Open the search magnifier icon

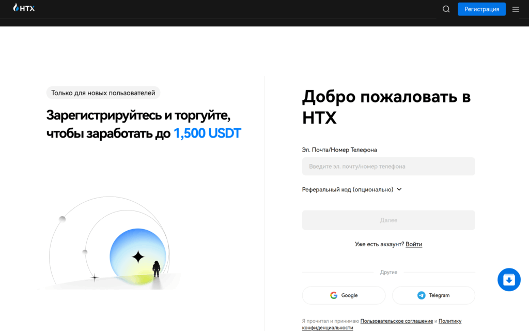point(446,9)
